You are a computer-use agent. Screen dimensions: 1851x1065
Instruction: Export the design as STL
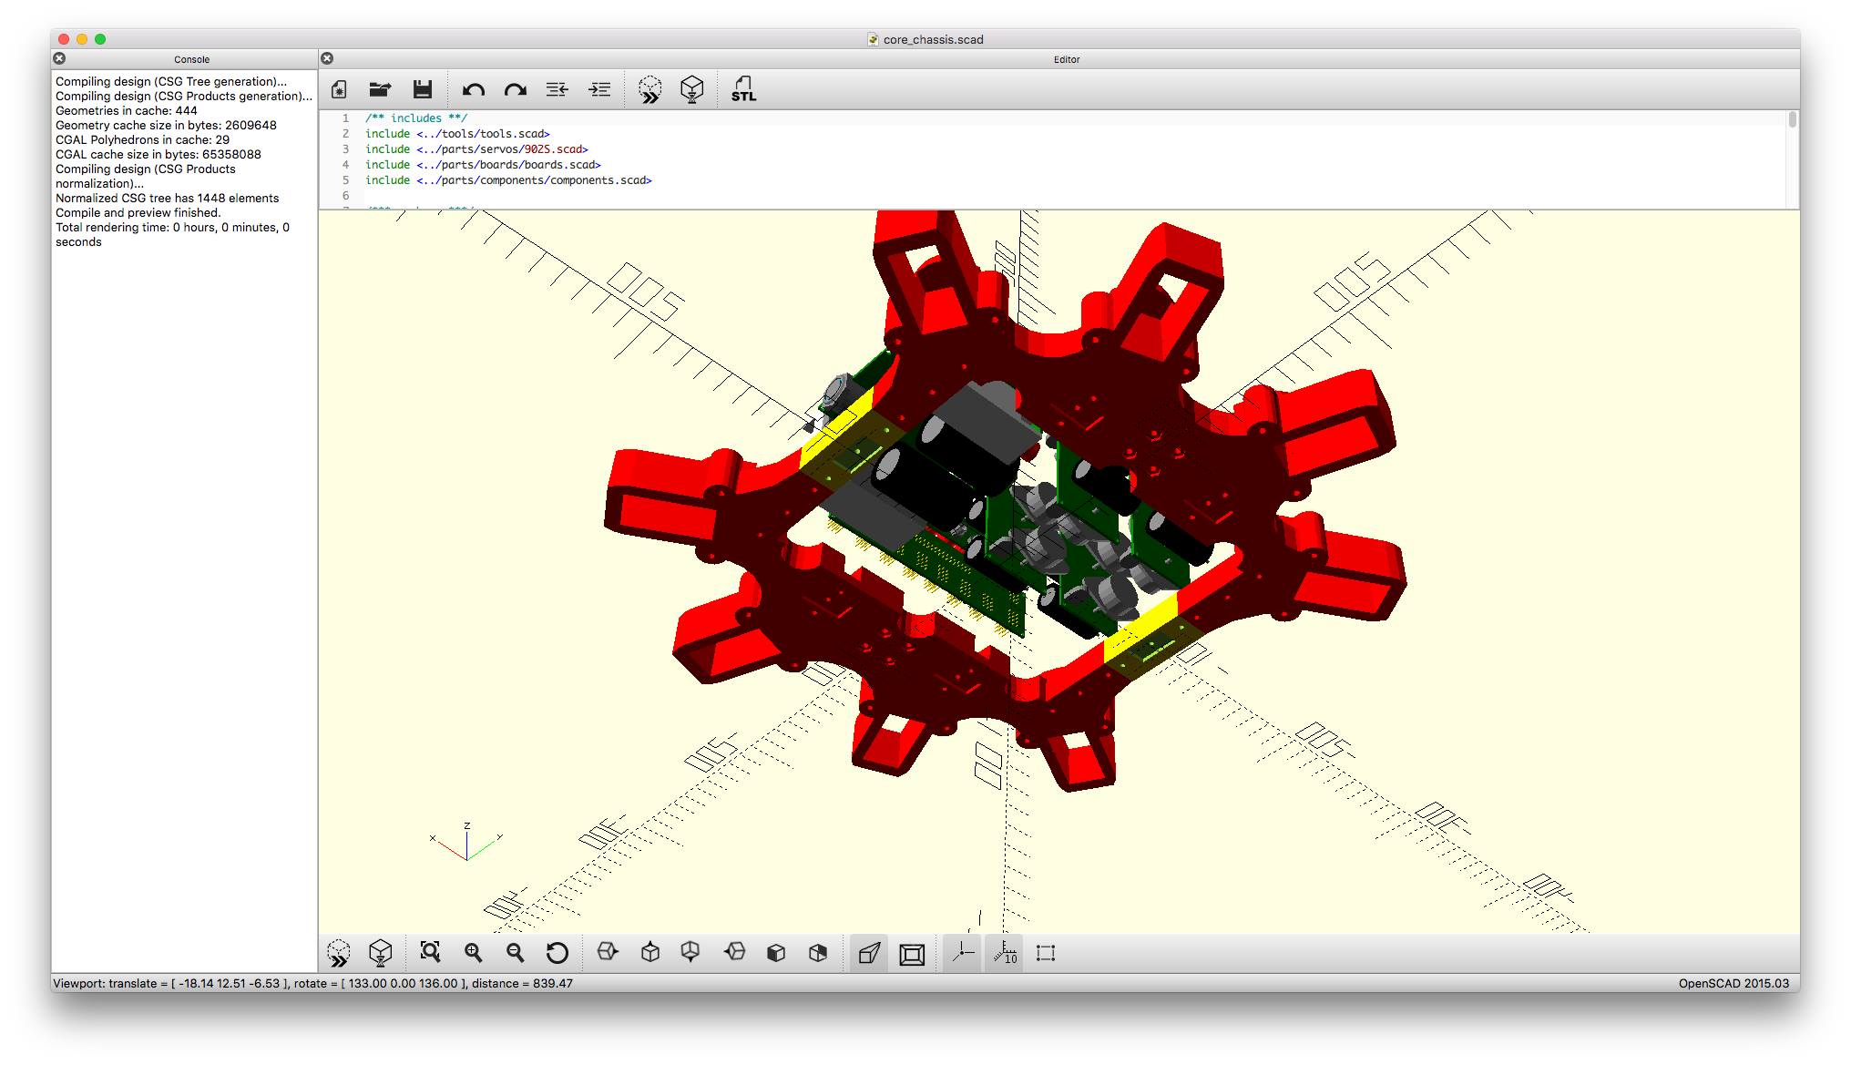743,89
